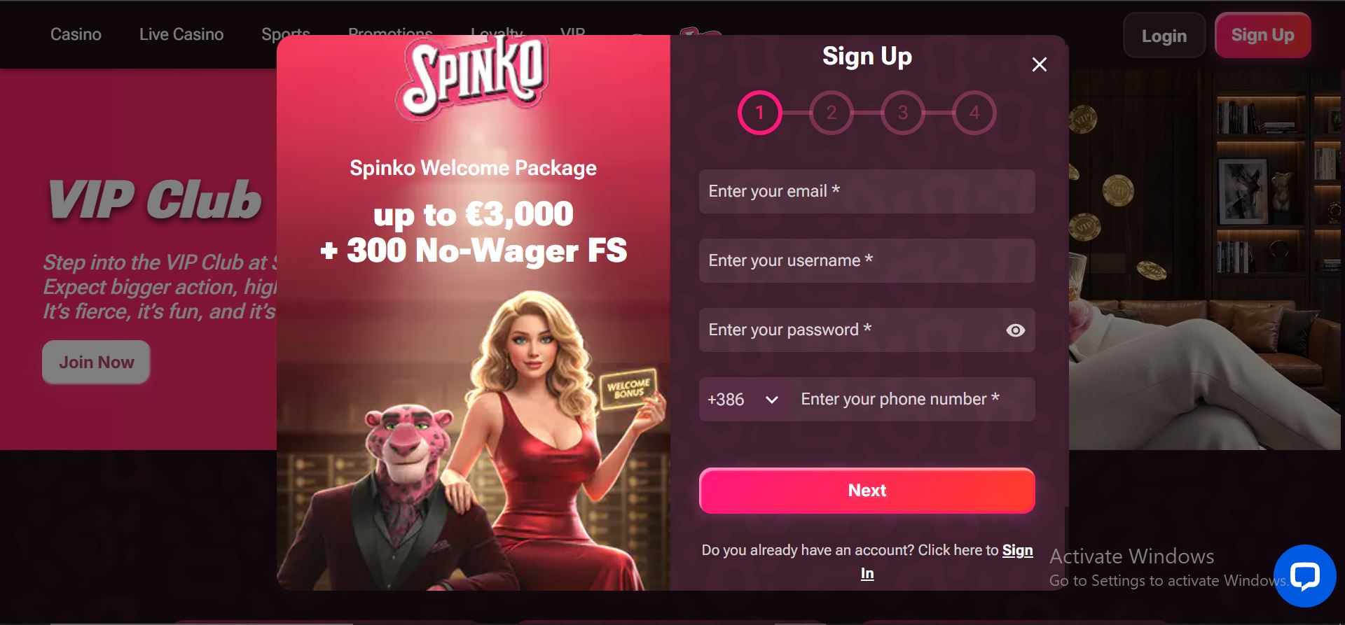Click the Join Now button

click(x=96, y=363)
